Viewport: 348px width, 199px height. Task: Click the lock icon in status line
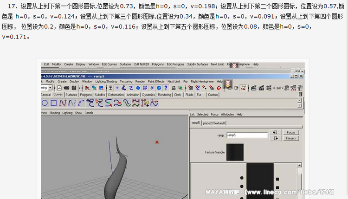coord(174,88)
